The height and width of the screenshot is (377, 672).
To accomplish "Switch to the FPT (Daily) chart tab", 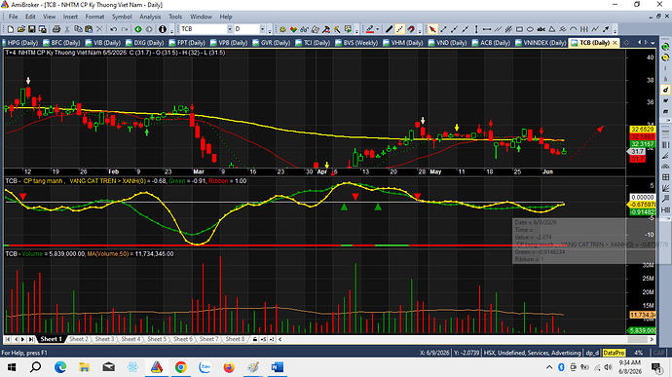I will pyautogui.click(x=188, y=43).
